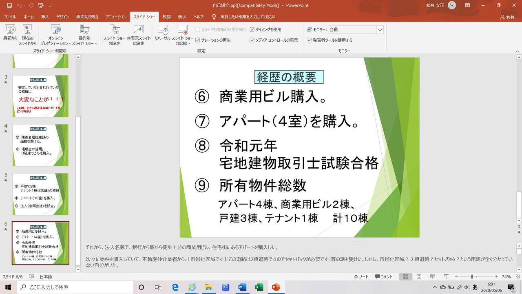Image resolution: width=522 pixels, height=294 pixels.
Task: Open the user account avatar
Action: (451, 5)
